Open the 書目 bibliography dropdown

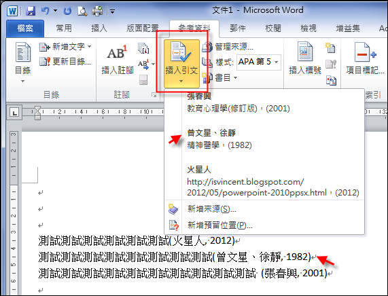[x=219, y=78]
